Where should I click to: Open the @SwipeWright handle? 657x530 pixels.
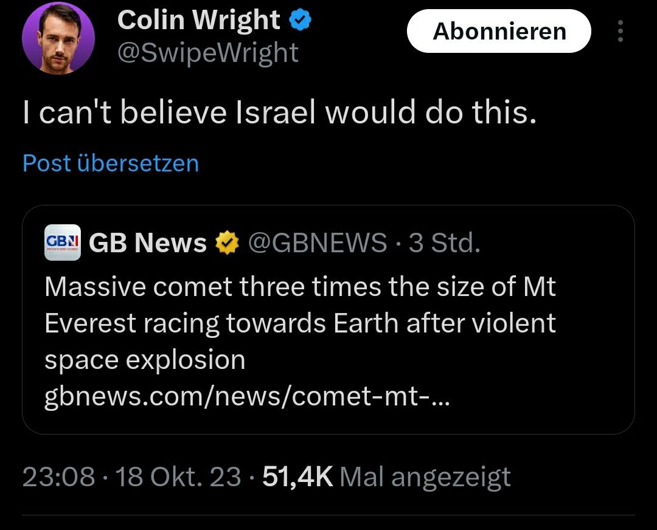click(x=207, y=53)
